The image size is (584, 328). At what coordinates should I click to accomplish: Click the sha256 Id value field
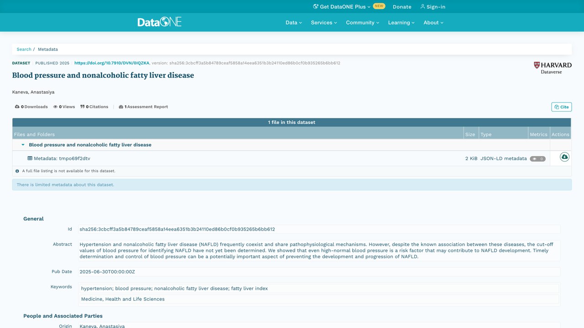click(x=319, y=229)
